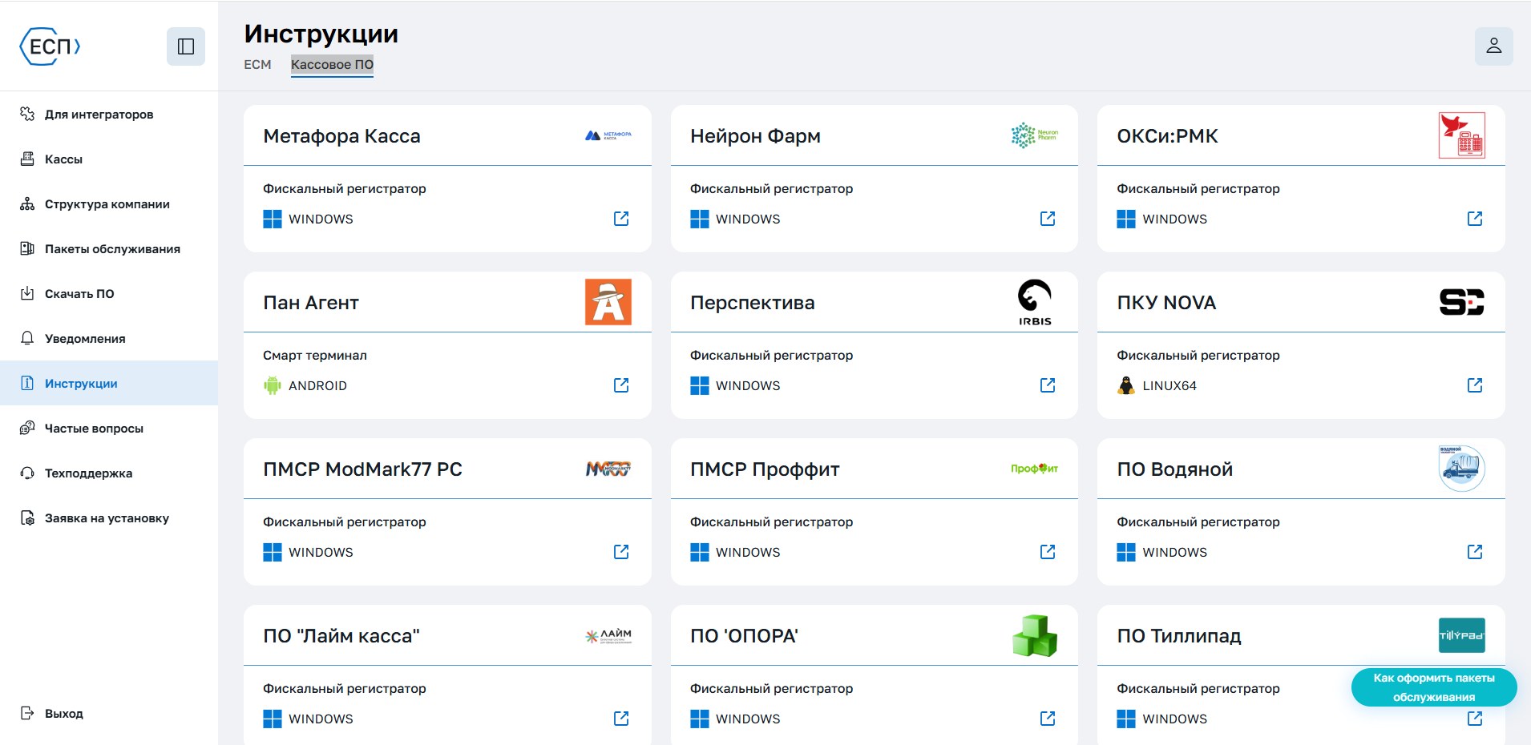
Task: Open external link for ПО Водяной
Action: click(1475, 552)
